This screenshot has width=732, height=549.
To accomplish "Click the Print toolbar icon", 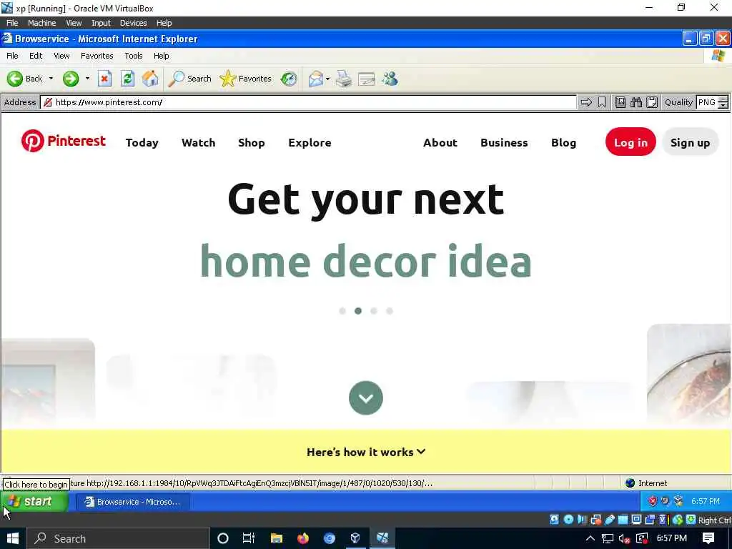I will 344,79.
